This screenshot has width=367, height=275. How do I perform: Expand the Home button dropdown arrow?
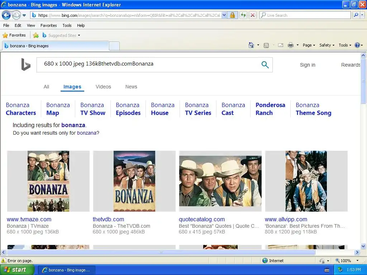[258, 45]
